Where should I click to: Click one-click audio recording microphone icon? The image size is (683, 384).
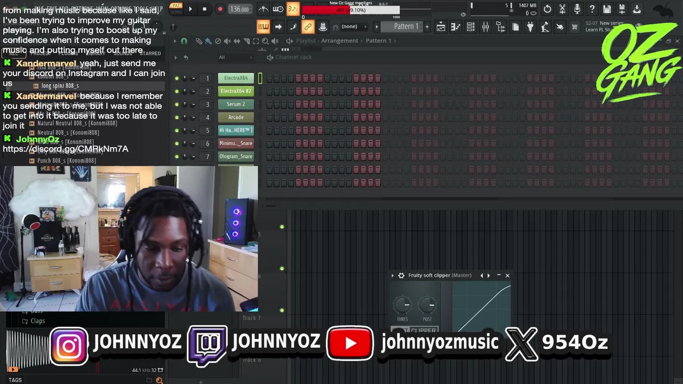[577, 9]
